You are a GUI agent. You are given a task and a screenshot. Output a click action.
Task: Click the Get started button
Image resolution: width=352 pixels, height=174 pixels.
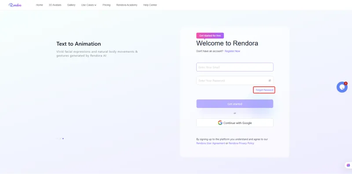pos(235,104)
